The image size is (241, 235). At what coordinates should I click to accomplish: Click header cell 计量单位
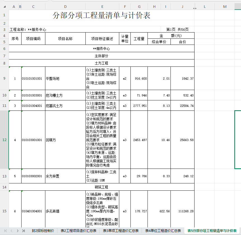click(x=125, y=39)
